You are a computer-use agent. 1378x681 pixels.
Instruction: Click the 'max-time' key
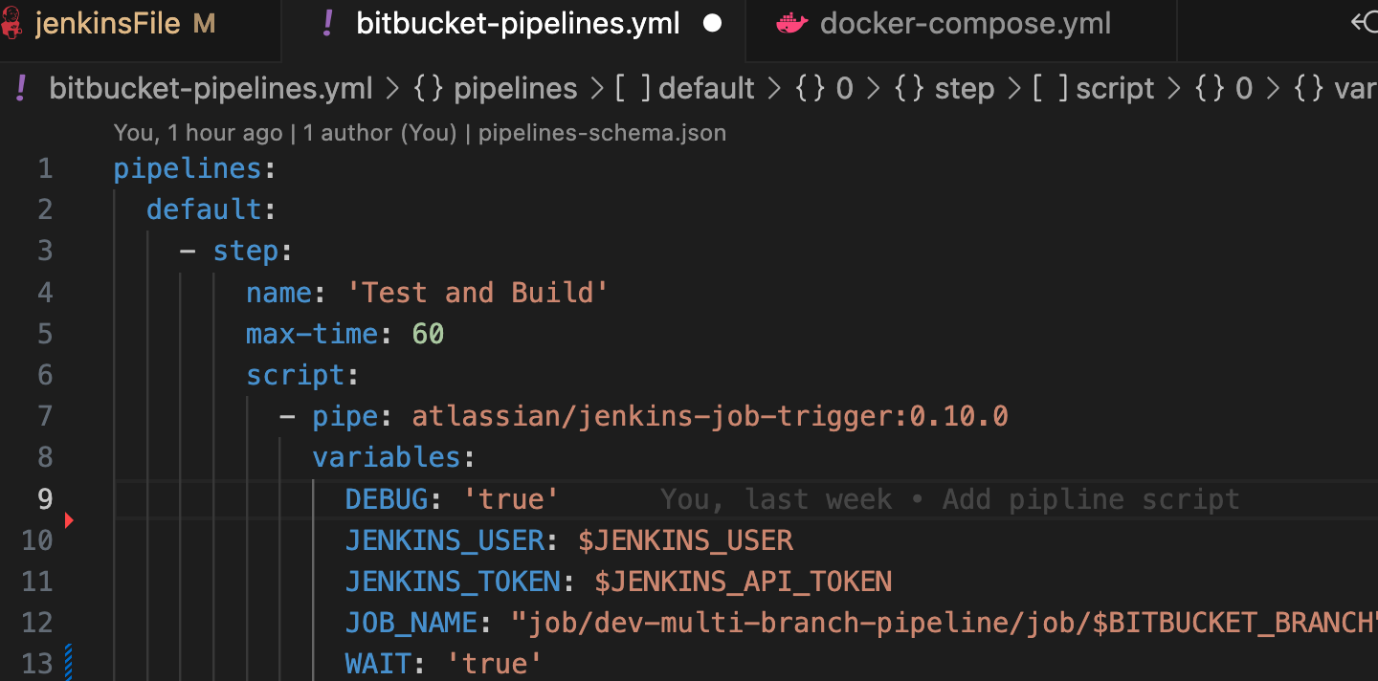(312, 334)
